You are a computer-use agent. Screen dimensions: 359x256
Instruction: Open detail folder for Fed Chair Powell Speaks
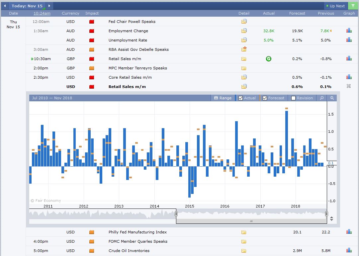point(244,22)
